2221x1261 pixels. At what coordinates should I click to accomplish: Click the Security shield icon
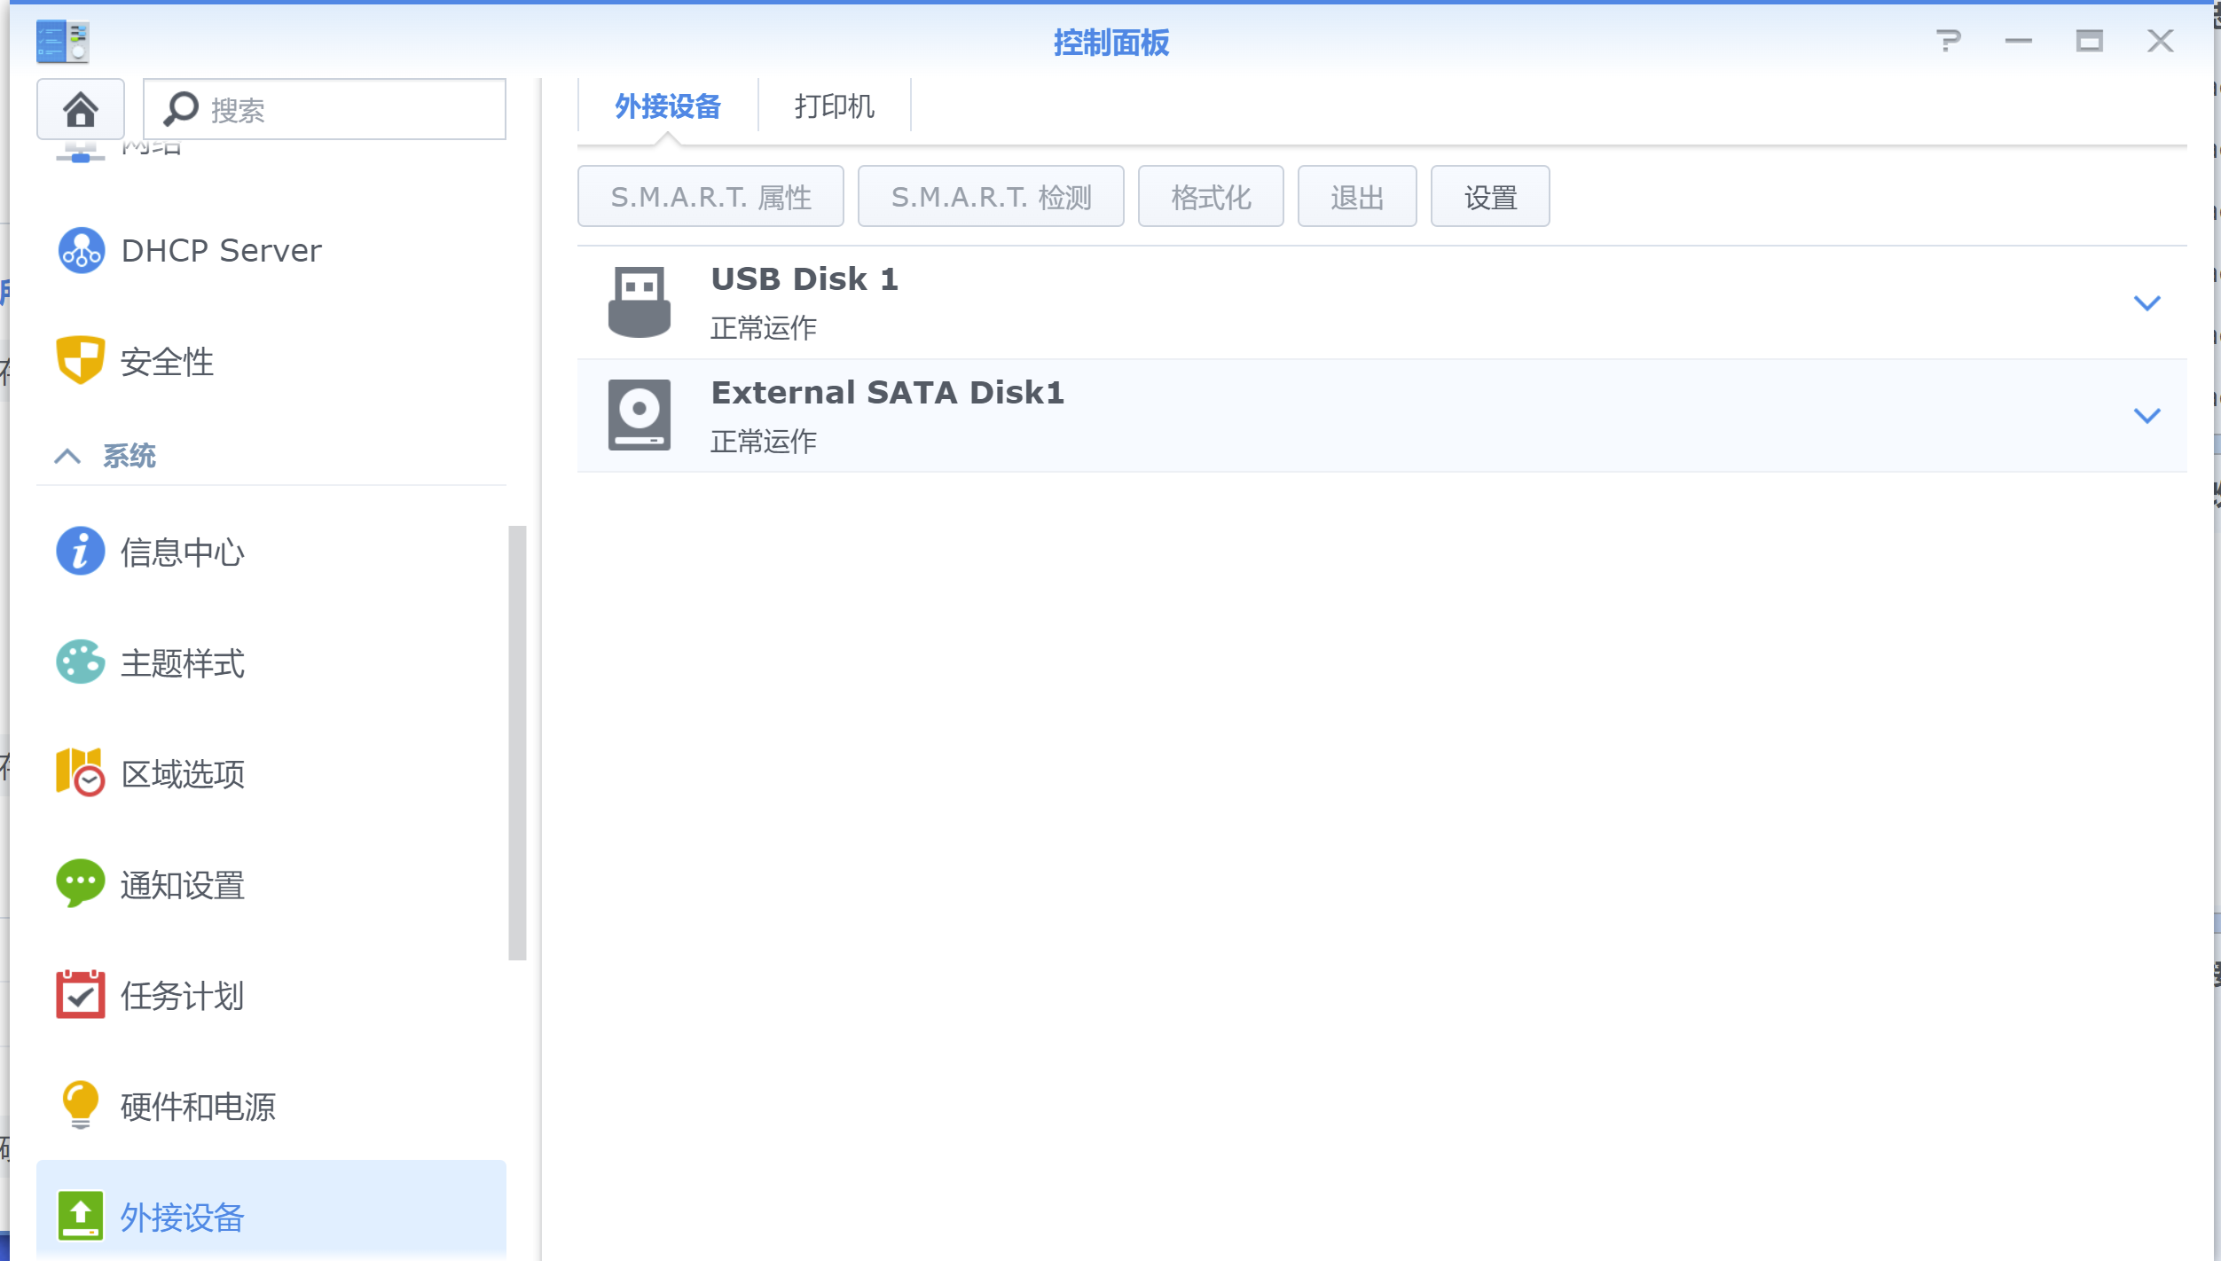pyautogui.click(x=81, y=360)
